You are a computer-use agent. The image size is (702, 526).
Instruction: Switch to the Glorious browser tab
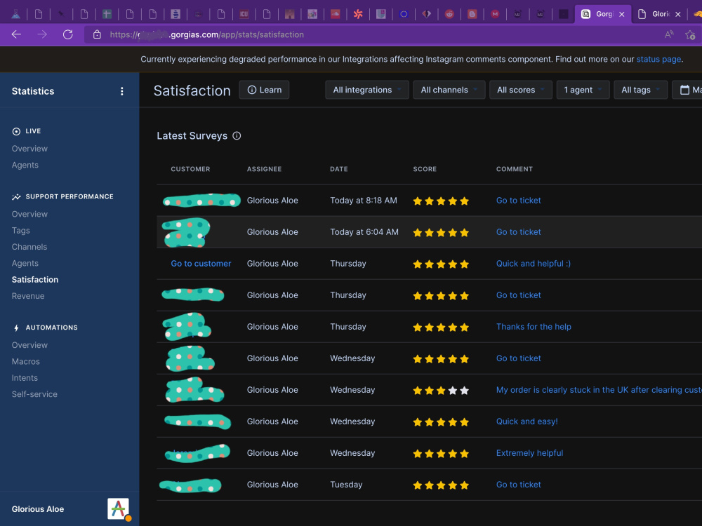pyautogui.click(x=656, y=14)
